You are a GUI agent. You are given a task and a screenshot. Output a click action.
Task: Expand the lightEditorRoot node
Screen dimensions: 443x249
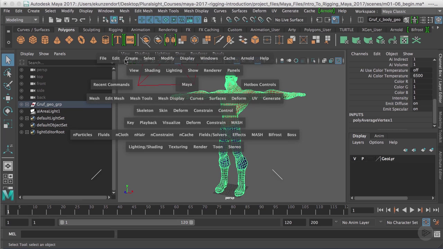pyautogui.click(x=27, y=132)
